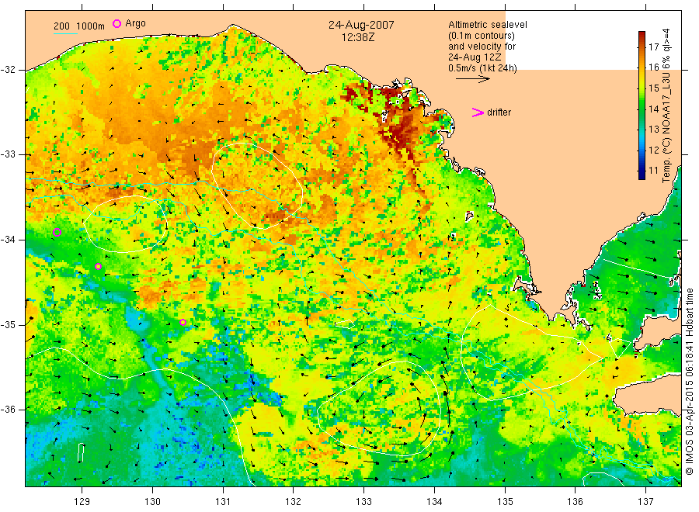The image size is (699, 512).
Task: Click the 'Altimetric sealevel' label
Action: pos(487,25)
